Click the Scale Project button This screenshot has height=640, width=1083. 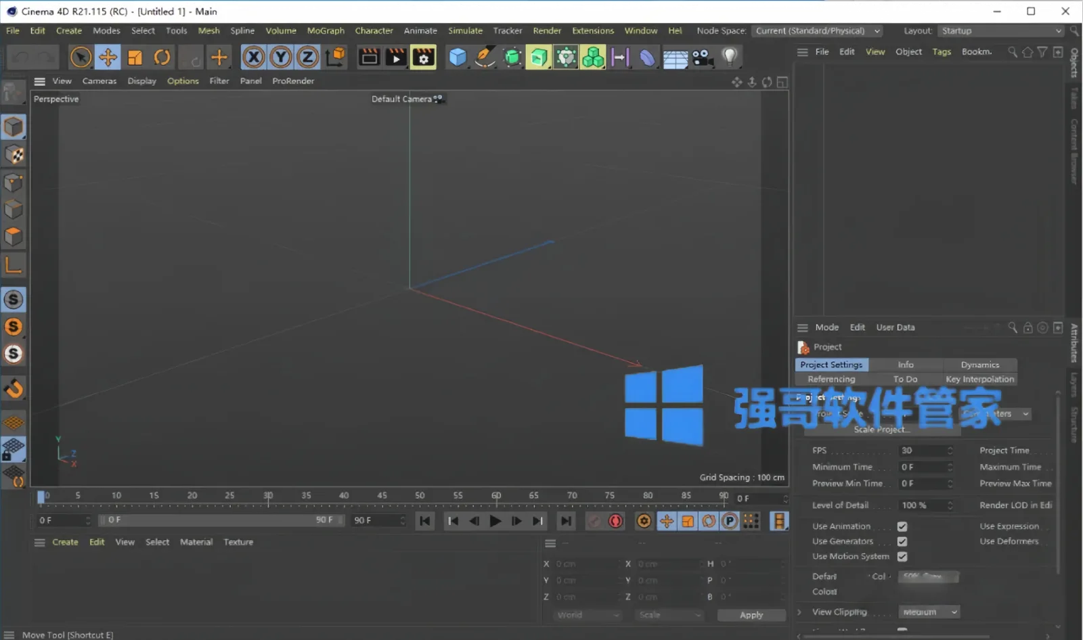point(882,430)
